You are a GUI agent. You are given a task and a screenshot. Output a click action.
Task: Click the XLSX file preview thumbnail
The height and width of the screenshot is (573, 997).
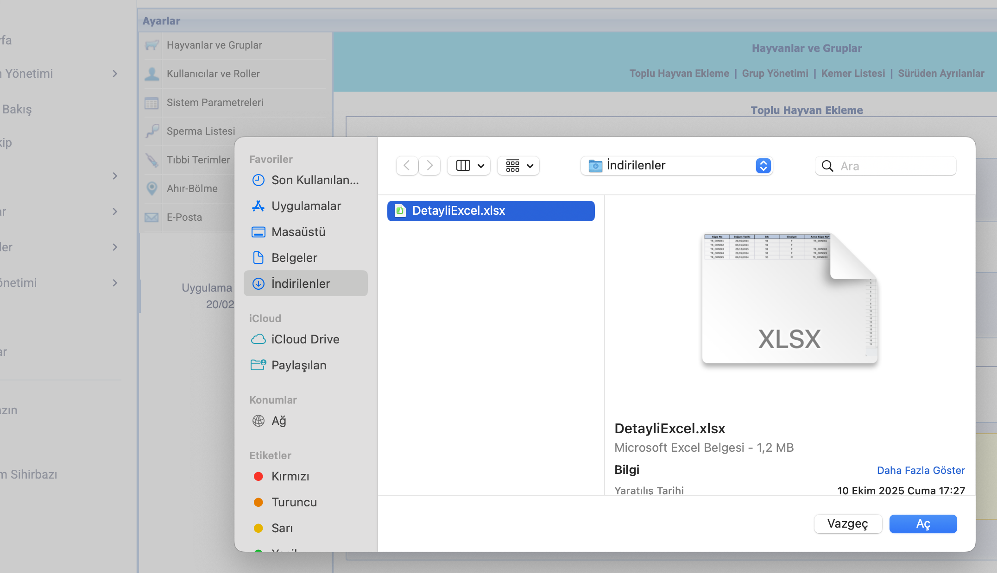789,299
